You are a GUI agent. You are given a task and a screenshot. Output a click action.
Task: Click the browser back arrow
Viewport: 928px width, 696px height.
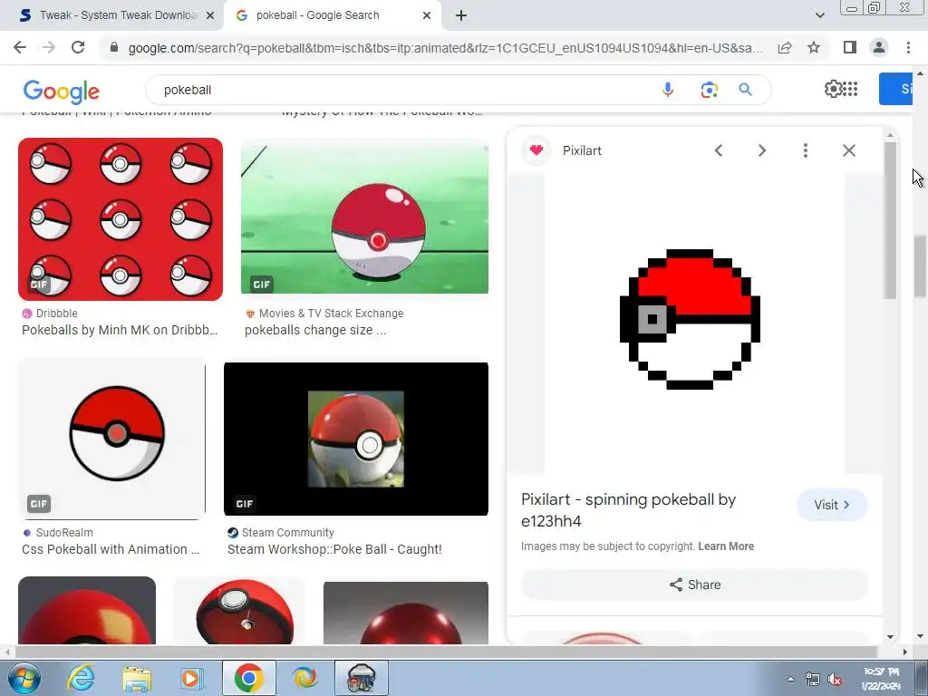coord(20,47)
